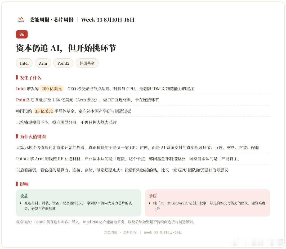Click the red 承压 card title

pos(153,196)
